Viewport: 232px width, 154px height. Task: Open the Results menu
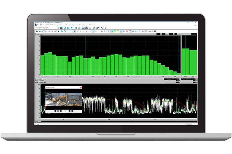click(52, 25)
